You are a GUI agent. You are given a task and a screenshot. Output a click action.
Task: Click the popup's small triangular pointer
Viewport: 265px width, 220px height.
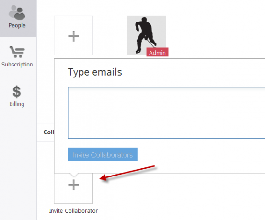point(74,175)
